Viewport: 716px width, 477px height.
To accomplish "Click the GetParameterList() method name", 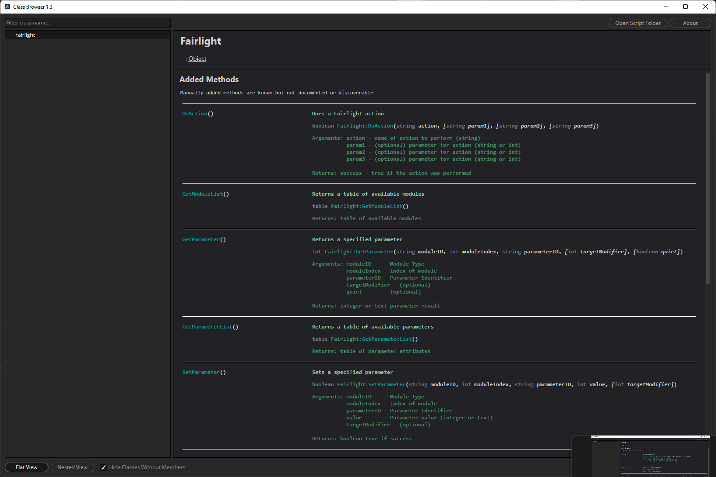I will click(210, 327).
